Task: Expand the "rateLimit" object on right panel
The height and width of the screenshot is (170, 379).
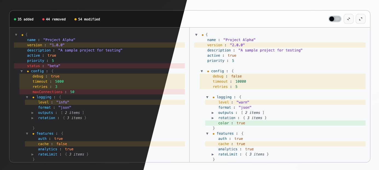Action: tap(213, 154)
